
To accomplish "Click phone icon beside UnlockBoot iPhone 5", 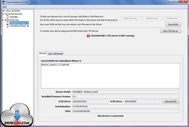I will tap(8, 23).
